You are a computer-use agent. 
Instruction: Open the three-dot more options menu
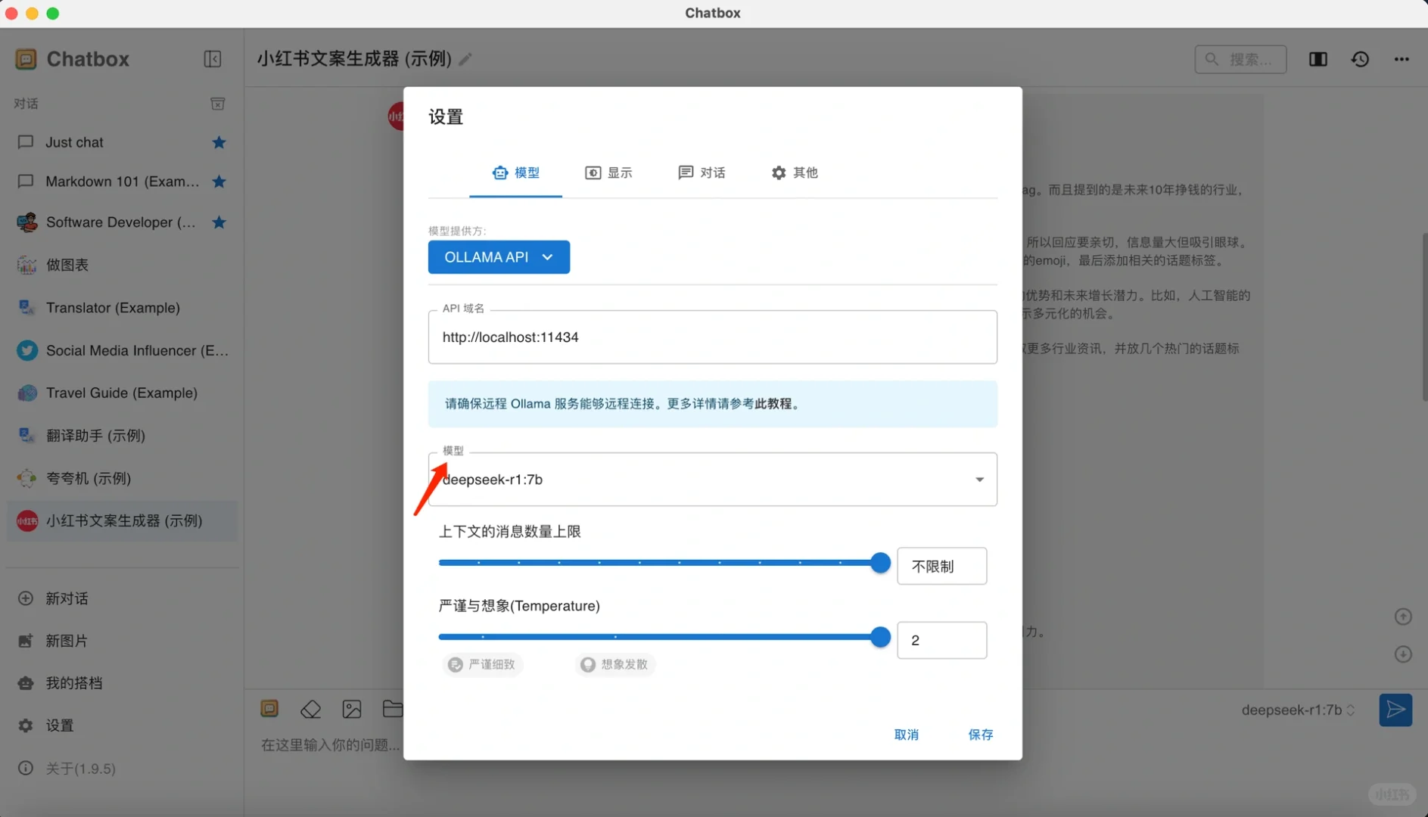(x=1402, y=59)
